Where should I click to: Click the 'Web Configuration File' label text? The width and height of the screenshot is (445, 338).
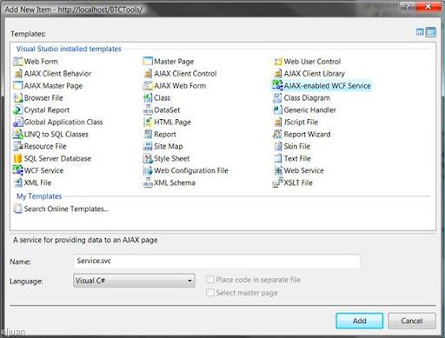click(x=191, y=170)
